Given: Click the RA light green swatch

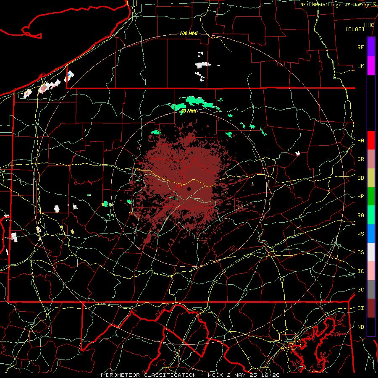Looking at the screenshot, I should (371, 215).
